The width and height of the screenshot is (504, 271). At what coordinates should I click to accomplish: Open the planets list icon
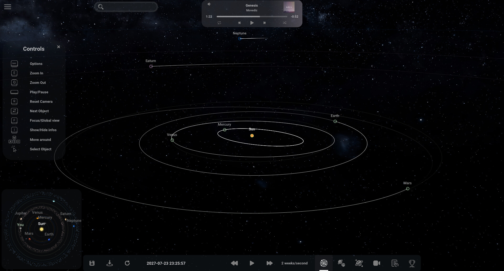[341, 263]
